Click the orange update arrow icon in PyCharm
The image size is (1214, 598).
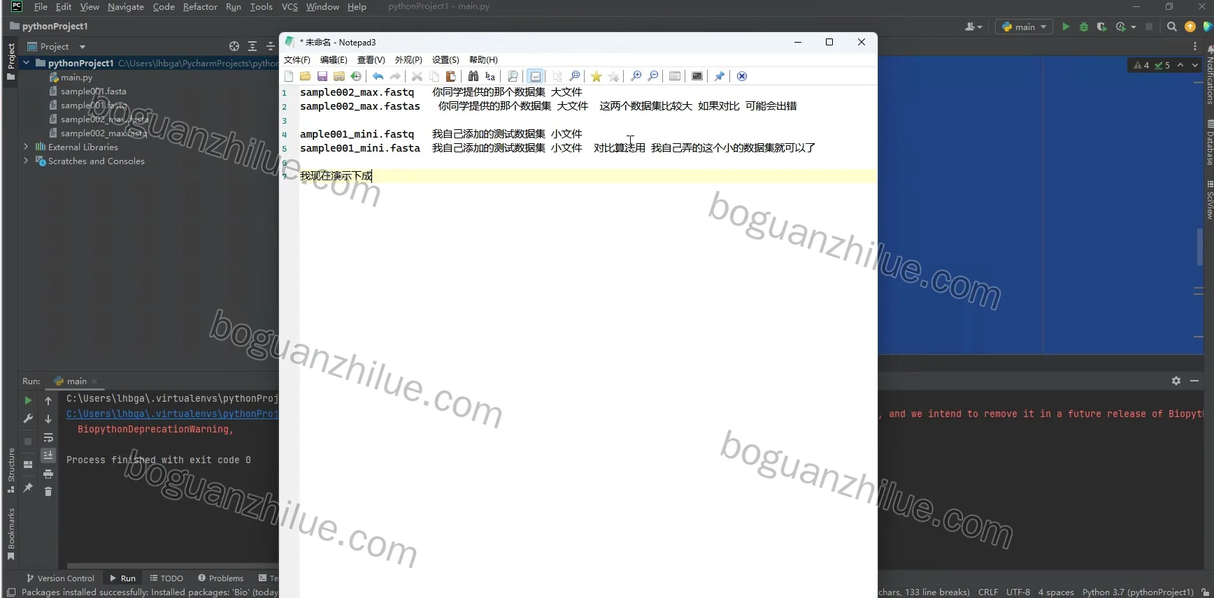click(x=1190, y=27)
